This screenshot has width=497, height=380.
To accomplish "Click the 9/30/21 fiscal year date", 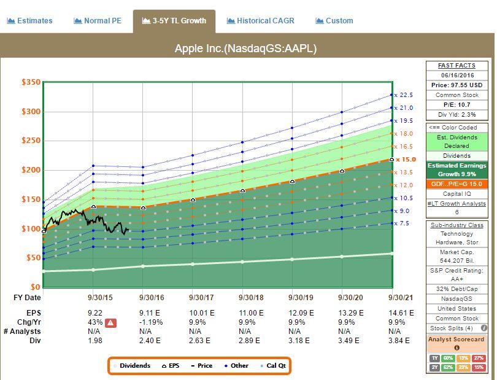I will [x=401, y=298].
